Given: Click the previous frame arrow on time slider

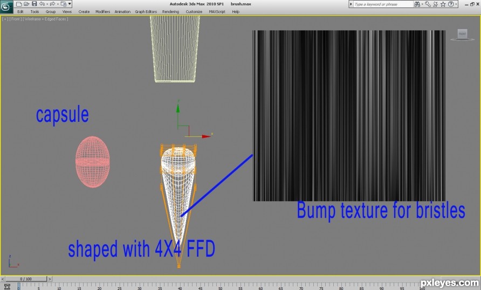Looking at the screenshot, I should [x=3, y=279].
